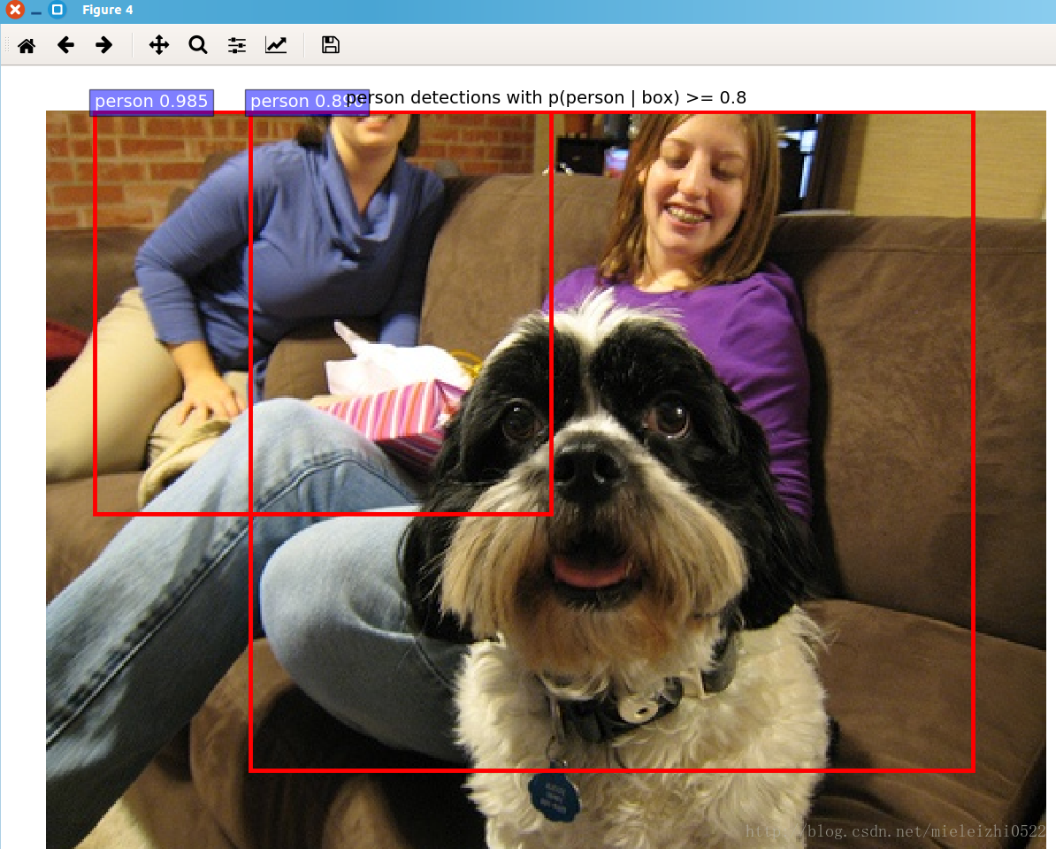Minimize the Figure 4 window
Image resolution: width=1056 pixels, height=849 pixels.
[x=36, y=11]
